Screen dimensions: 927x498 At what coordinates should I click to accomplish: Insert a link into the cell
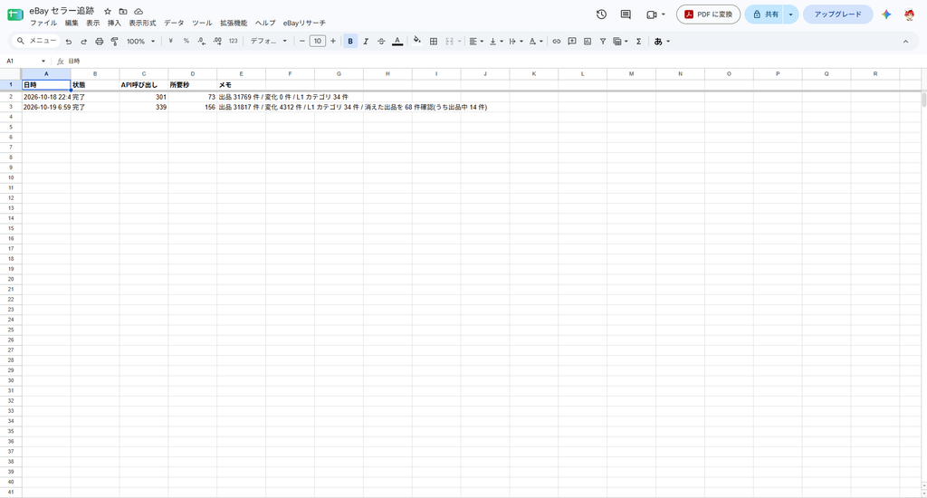pyautogui.click(x=557, y=42)
